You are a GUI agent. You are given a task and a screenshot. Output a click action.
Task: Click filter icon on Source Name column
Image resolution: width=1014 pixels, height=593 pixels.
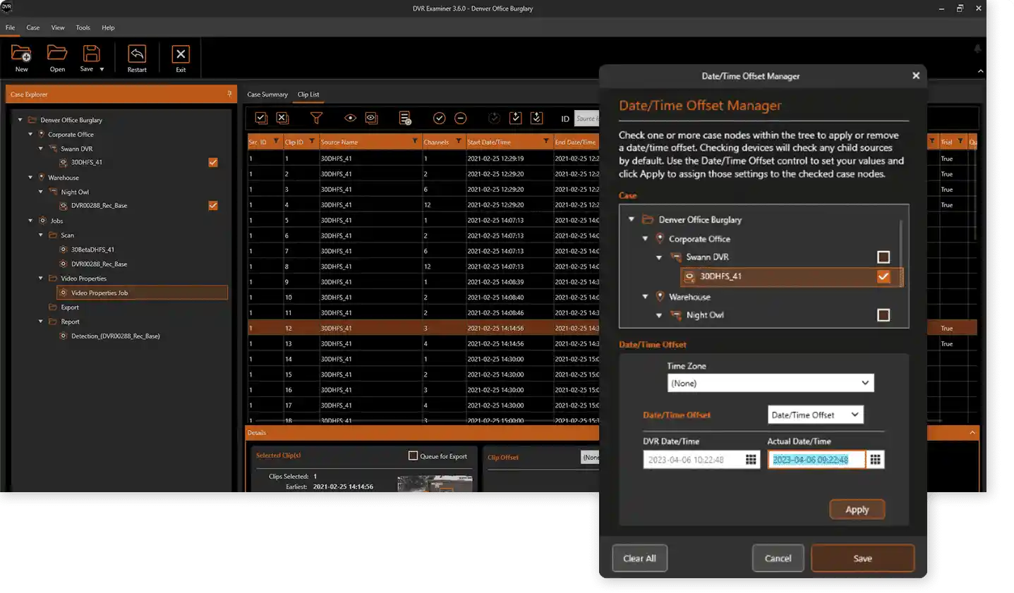(415, 141)
